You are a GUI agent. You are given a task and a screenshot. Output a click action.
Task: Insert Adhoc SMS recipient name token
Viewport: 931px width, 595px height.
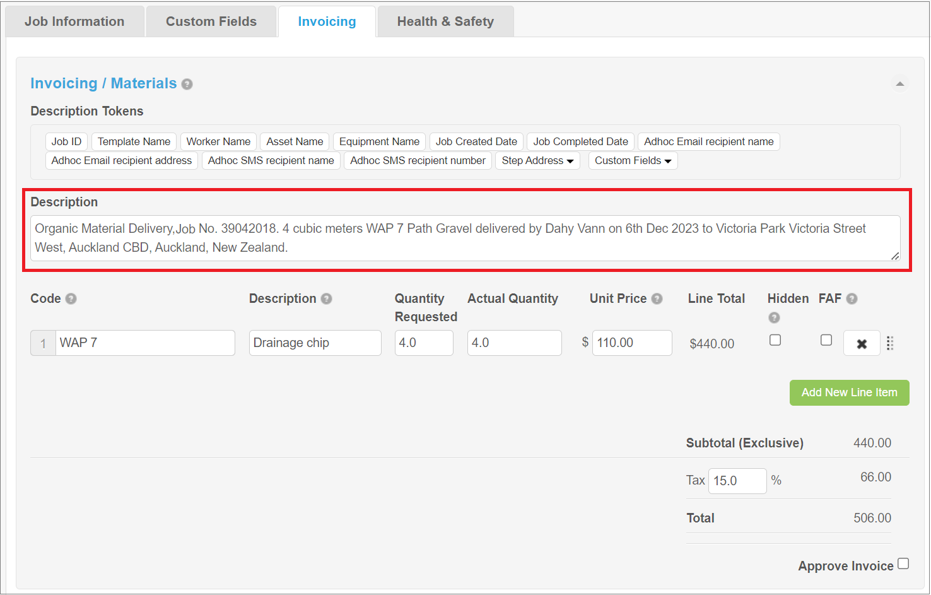[271, 160]
